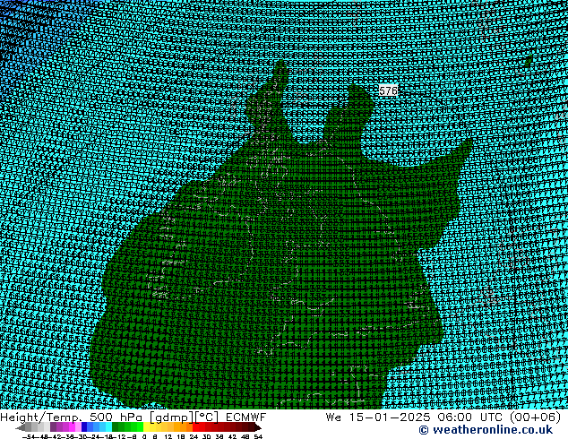Viewport: 568px width, 439px height.
Task: Click the 576 contour height label
Action: click(x=388, y=90)
